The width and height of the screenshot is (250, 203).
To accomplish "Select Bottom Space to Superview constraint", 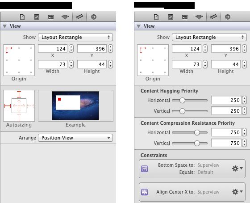I will click(192, 169).
